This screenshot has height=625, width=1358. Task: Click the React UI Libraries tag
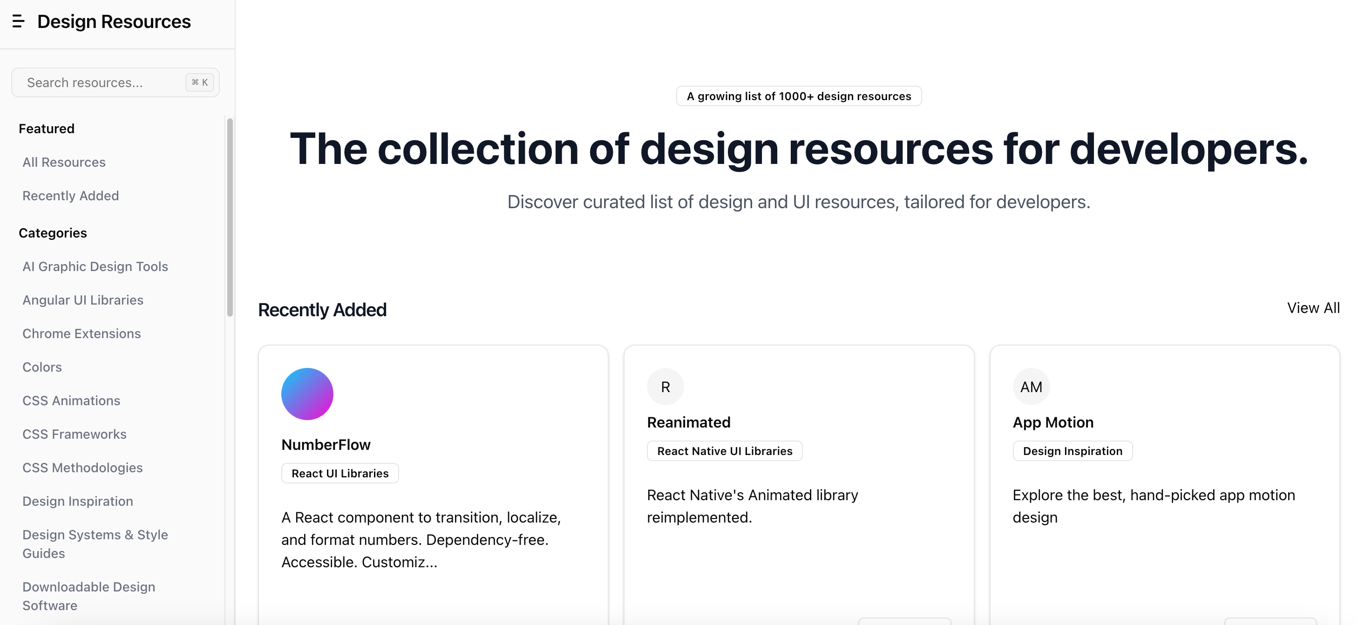point(340,473)
